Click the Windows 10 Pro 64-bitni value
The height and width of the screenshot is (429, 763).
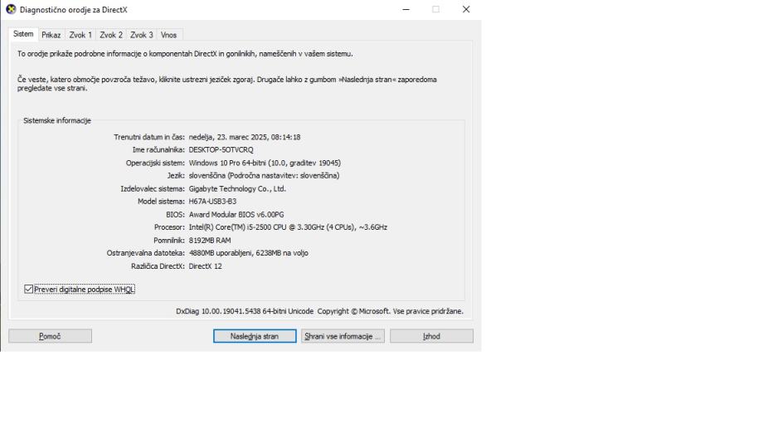pyautogui.click(x=265, y=163)
